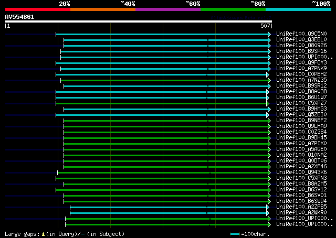
Task: Open the UniRef100_O80926 hit label
Action: (301, 46)
